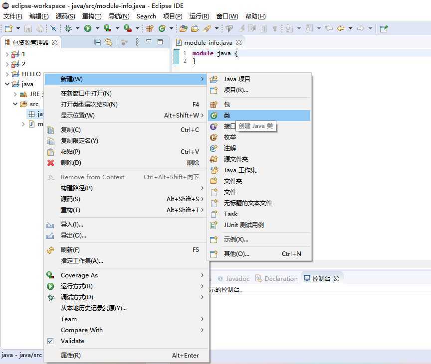Close the Package Explorer view tab
Viewport: 431px width, 364px height.
pyautogui.click(x=55, y=42)
